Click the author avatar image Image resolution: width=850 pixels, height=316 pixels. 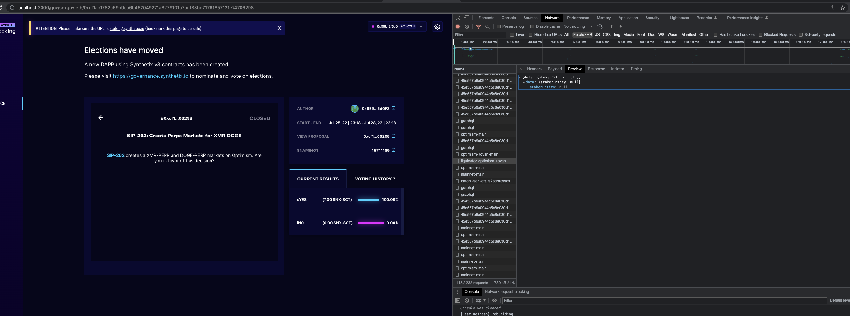[355, 108]
